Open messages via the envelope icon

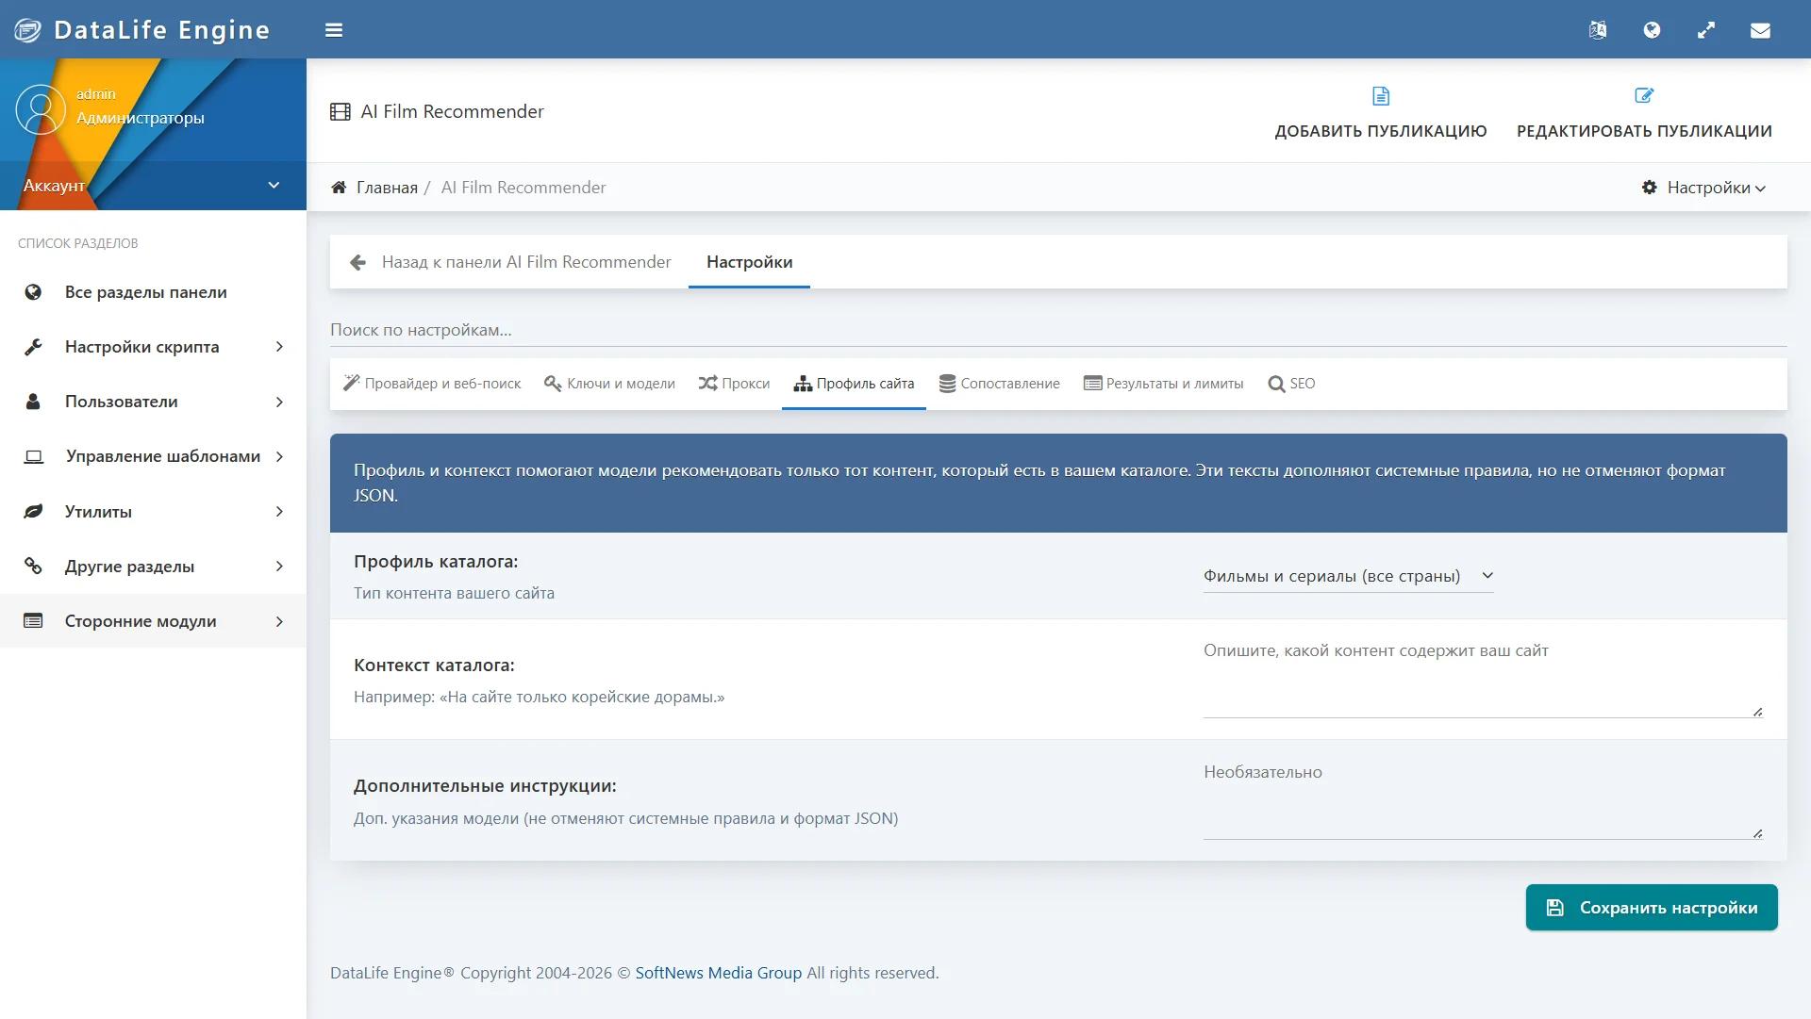[x=1760, y=30]
